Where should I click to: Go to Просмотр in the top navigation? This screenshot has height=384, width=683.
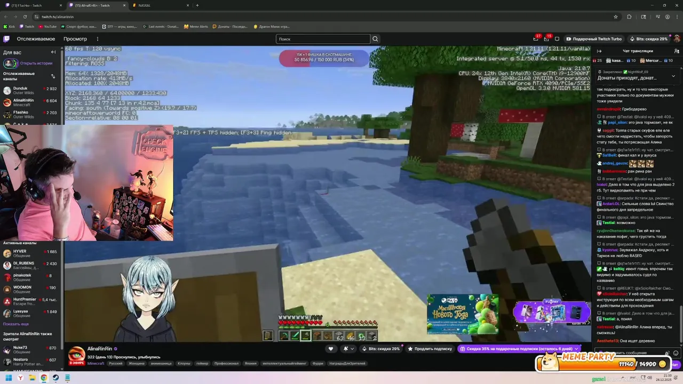pyautogui.click(x=75, y=39)
